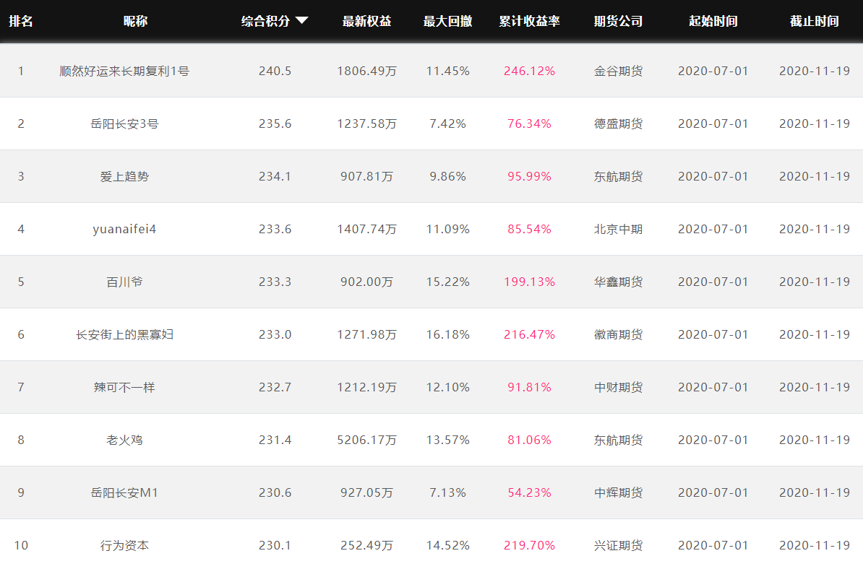Select score value 233.3
This screenshot has width=863, height=569.
click(275, 282)
